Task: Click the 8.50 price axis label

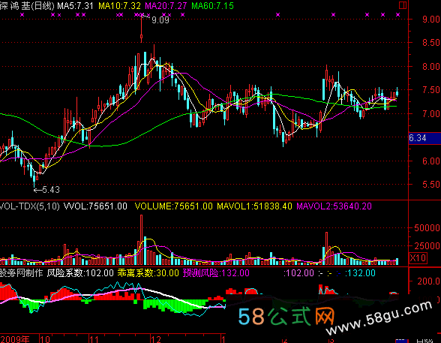Action: tap(430, 43)
